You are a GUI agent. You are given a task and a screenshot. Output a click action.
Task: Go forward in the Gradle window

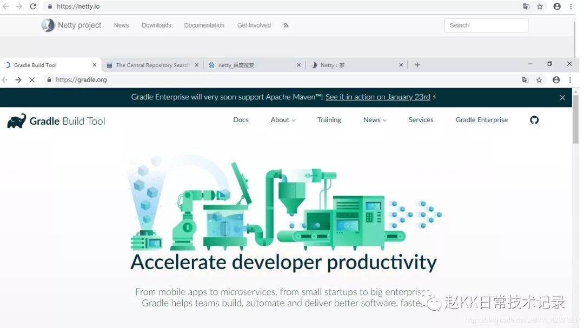pyautogui.click(x=18, y=79)
